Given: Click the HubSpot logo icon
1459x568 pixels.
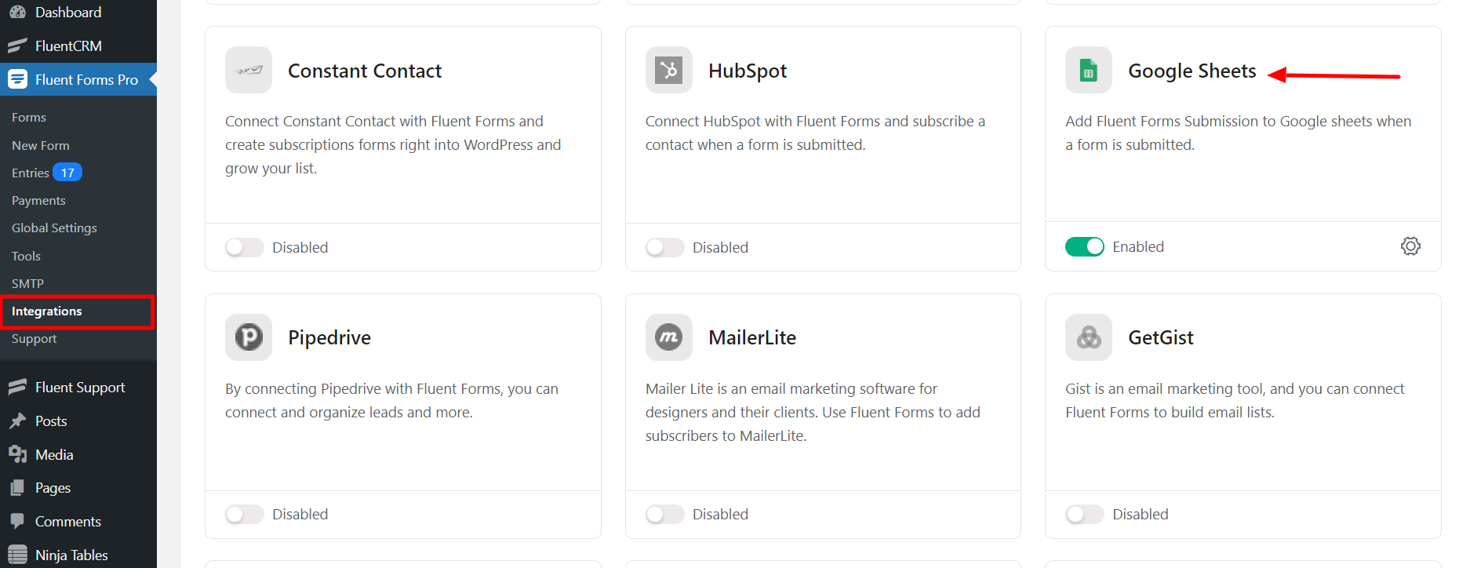Looking at the screenshot, I should coord(668,71).
